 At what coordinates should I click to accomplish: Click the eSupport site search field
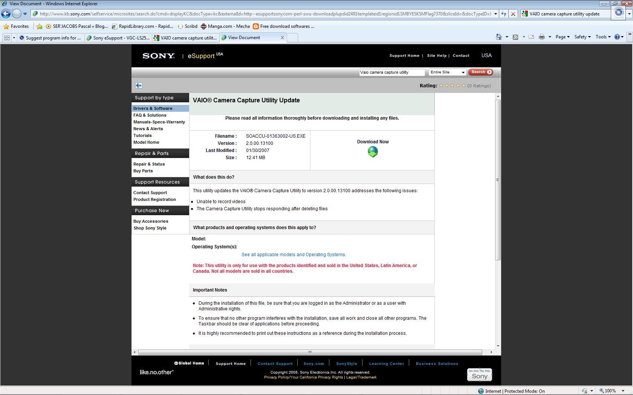pyautogui.click(x=392, y=72)
